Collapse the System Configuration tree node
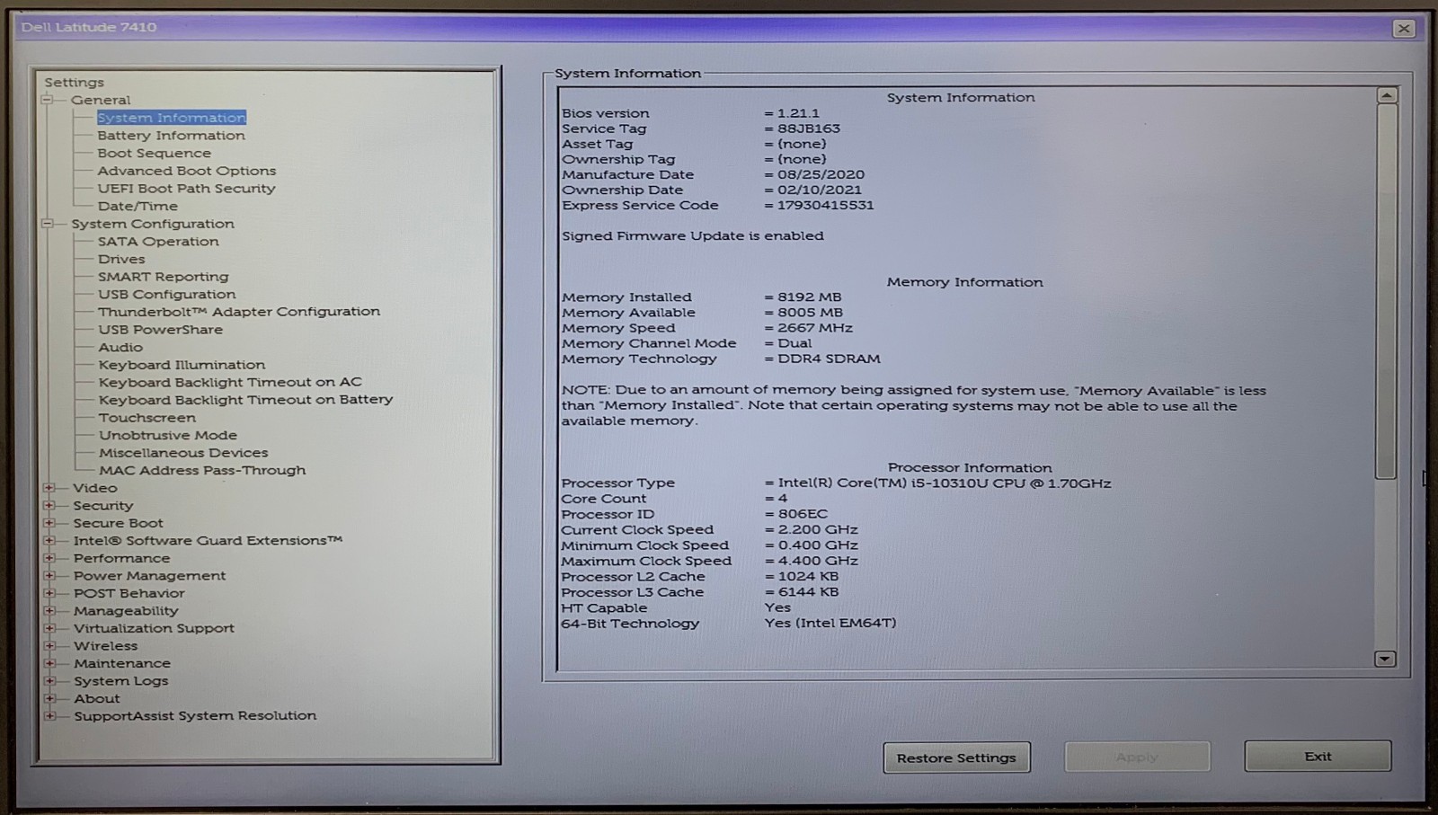Image resolution: width=1438 pixels, height=815 pixels. pyautogui.click(x=47, y=224)
